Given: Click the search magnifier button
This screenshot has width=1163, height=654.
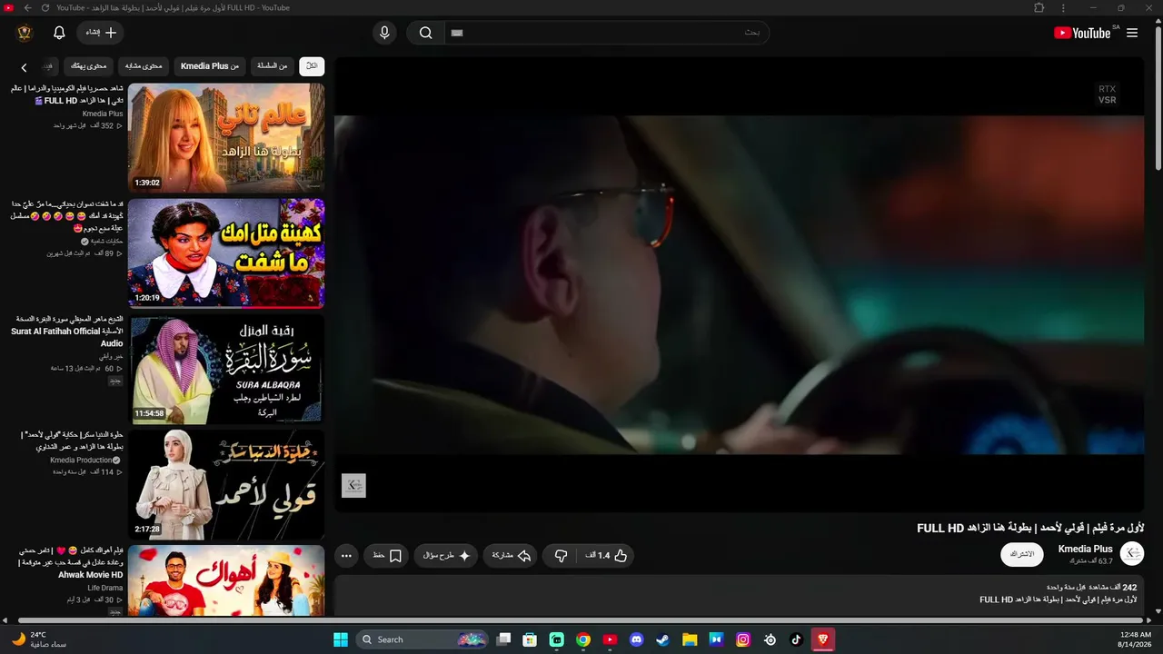Looking at the screenshot, I should [x=425, y=33].
